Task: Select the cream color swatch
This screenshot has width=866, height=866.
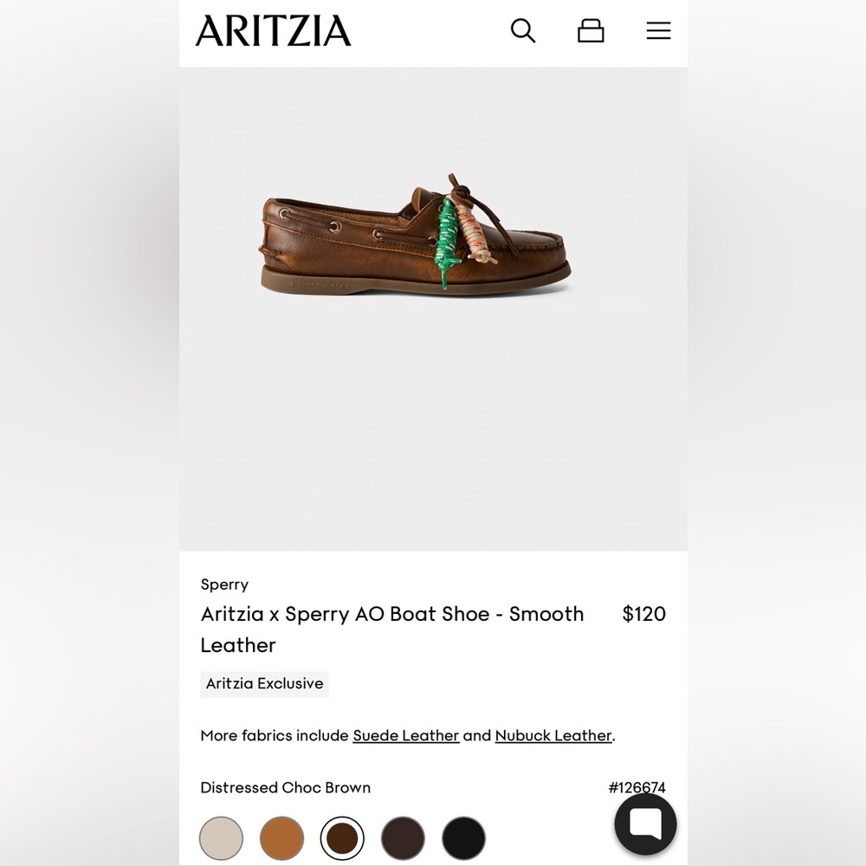Action: point(221,838)
